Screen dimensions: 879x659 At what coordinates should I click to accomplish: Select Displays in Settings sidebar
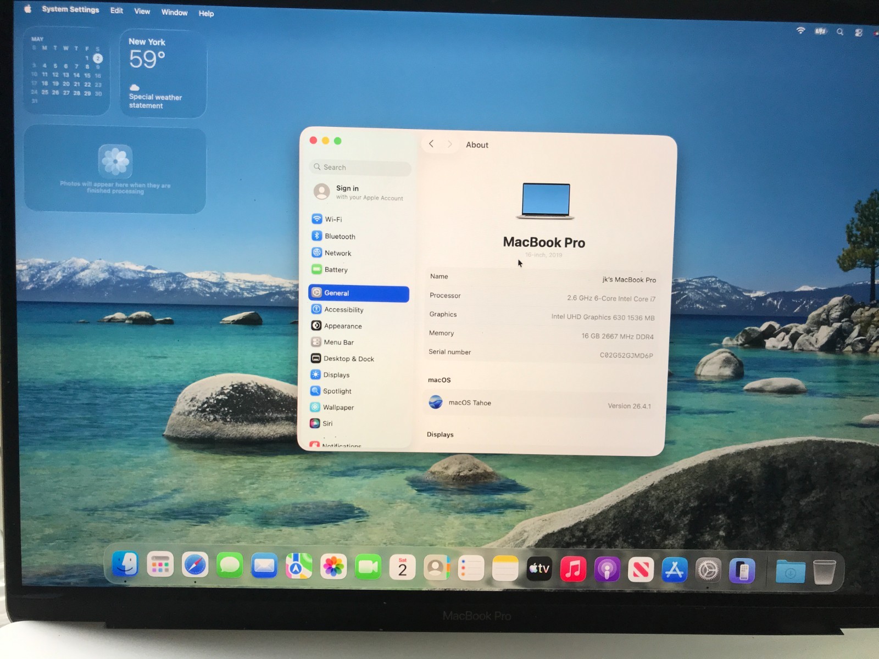click(x=359, y=375)
